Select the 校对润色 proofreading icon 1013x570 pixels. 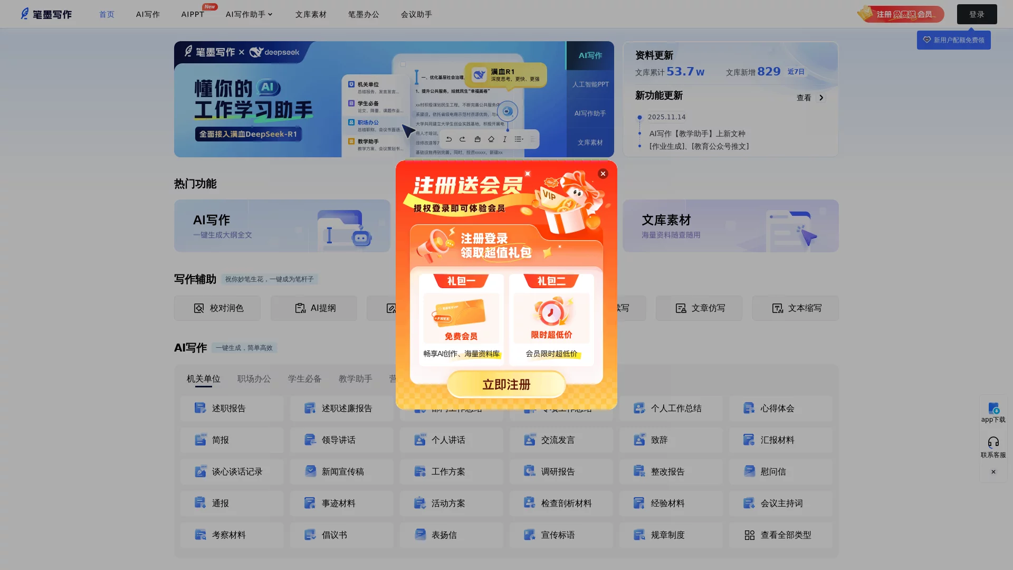coord(198,308)
